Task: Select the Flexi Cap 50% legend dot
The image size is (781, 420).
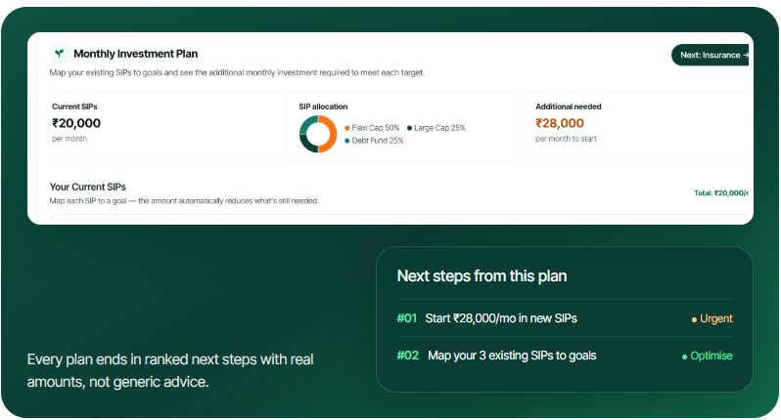Action: 347,128
